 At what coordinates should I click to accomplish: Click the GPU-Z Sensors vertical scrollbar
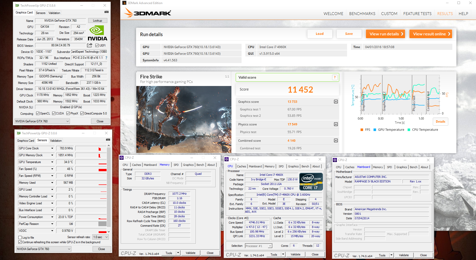[109, 189]
